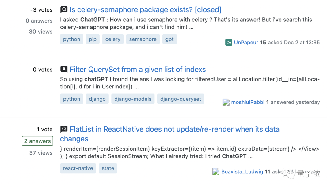Click UnPapeur's green avatar icon
Screen dimensions: 331x188
229,43
